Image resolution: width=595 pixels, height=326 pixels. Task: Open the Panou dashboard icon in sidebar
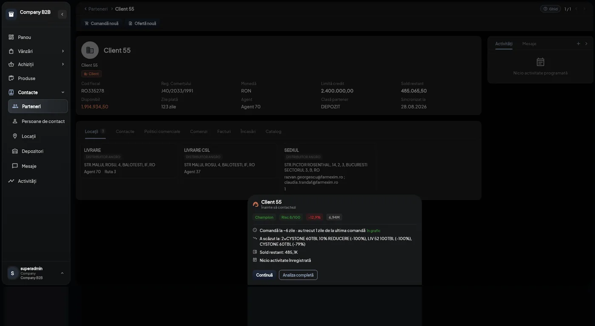pos(11,37)
